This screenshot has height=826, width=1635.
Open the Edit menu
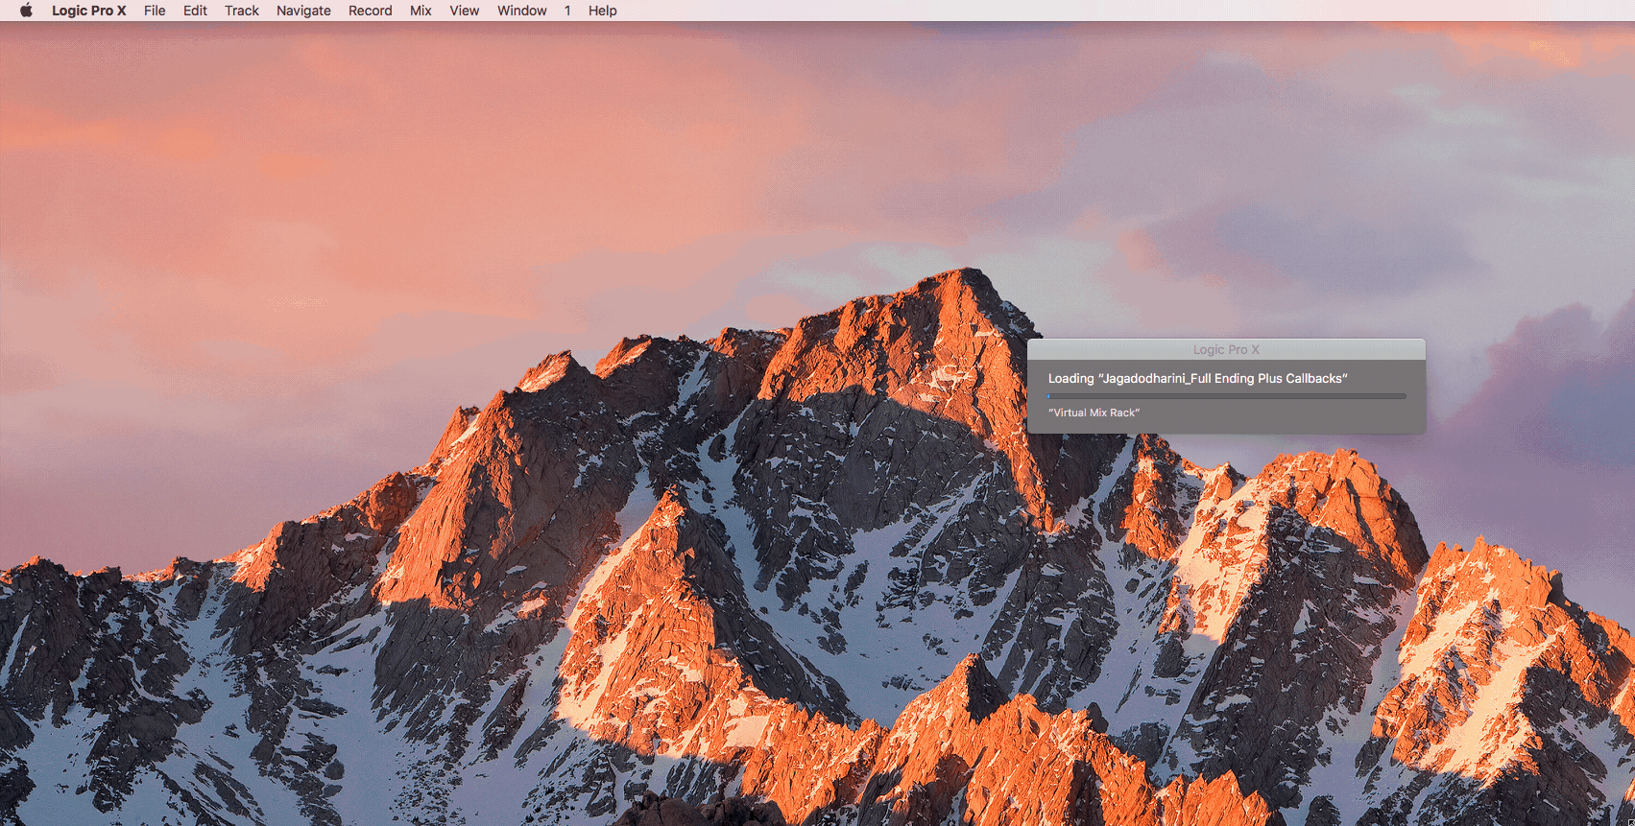pyautogui.click(x=195, y=11)
